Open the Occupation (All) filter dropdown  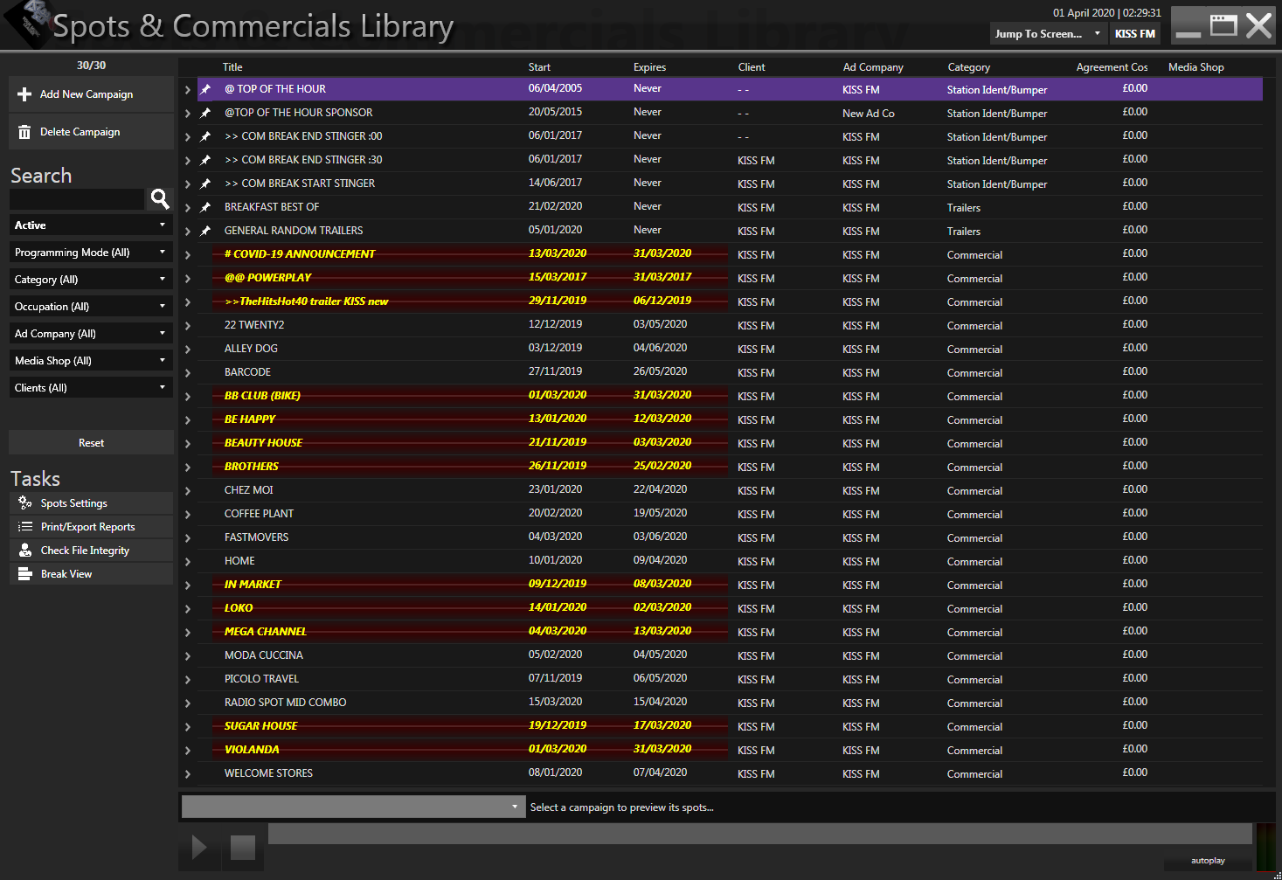click(91, 307)
